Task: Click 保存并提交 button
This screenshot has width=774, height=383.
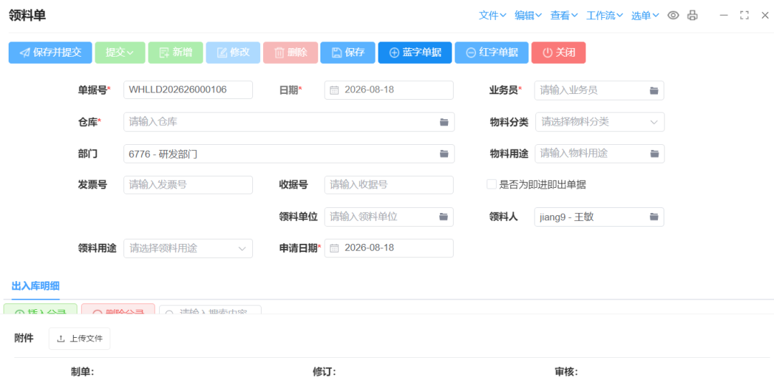Action: click(50, 52)
